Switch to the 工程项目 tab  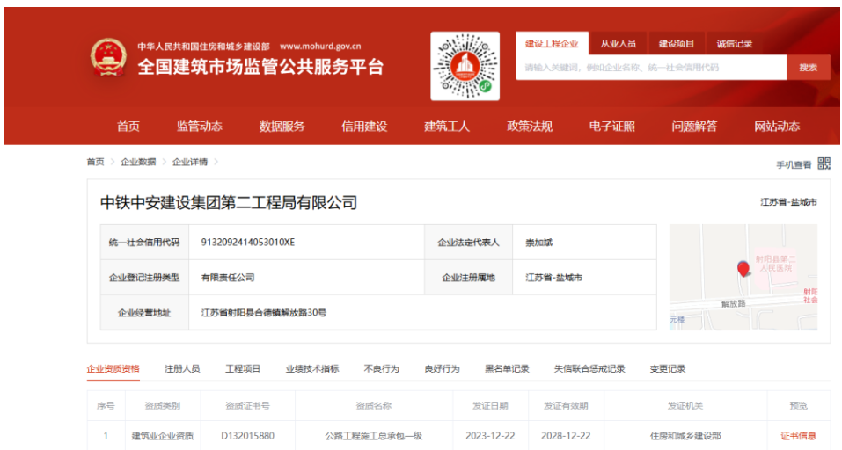243,368
